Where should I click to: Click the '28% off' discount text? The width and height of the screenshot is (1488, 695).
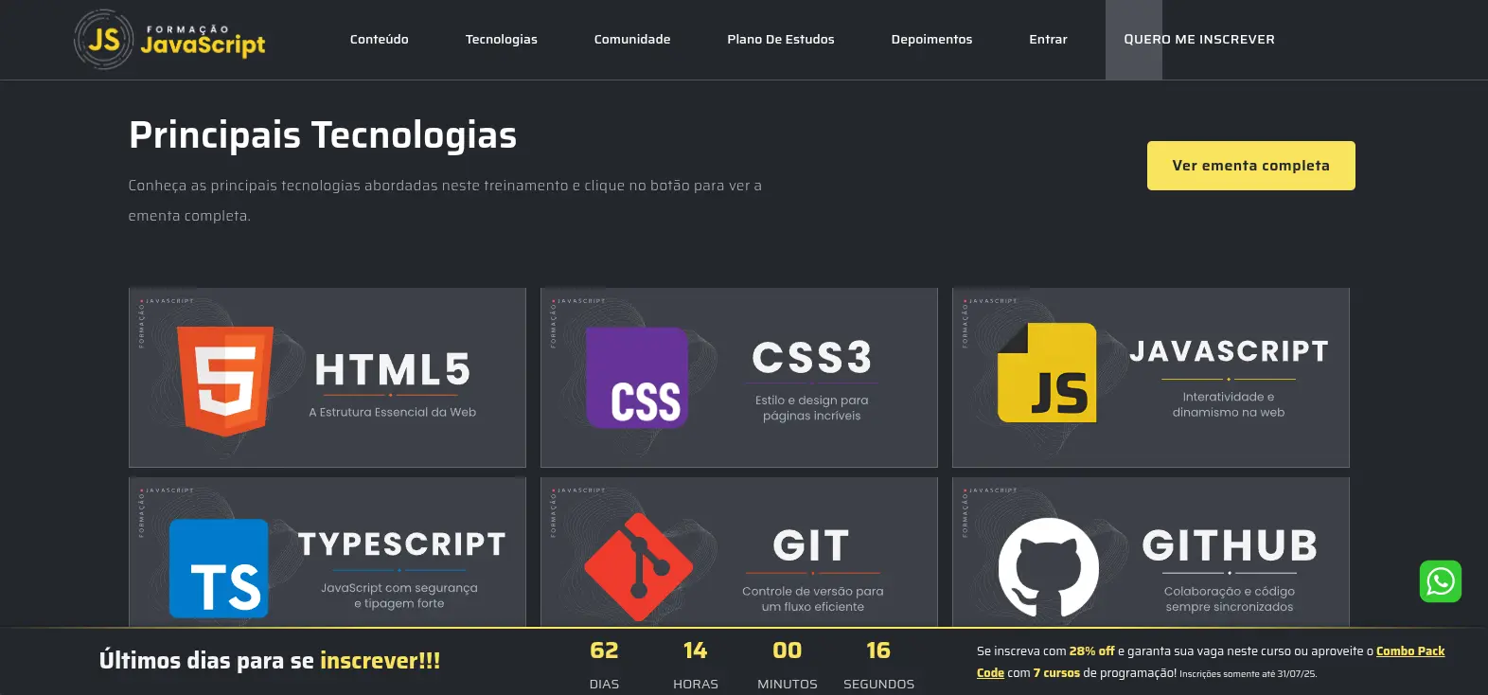click(x=1091, y=651)
